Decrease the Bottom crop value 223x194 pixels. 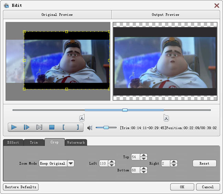(x=144, y=172)
